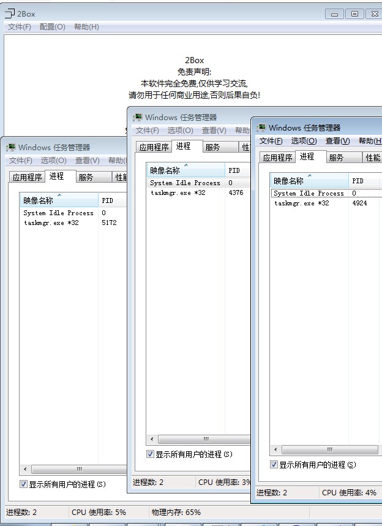Screen dimensions: 382x526
Task: Open 帮助(H) menu in 2Box window
Action: [x=86, y=27]
